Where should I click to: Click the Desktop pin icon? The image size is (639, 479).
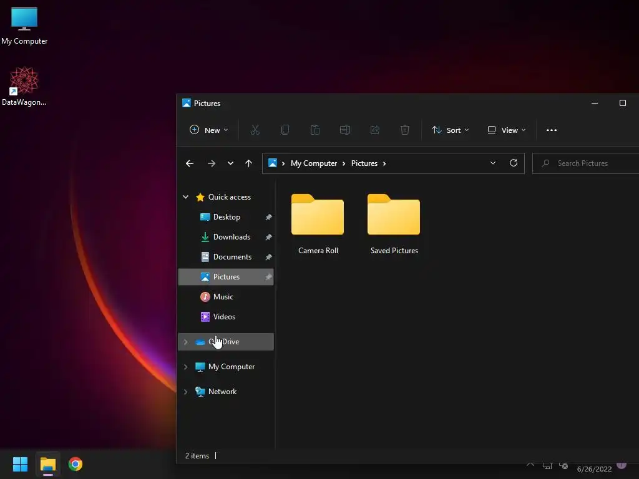point(268,217)
